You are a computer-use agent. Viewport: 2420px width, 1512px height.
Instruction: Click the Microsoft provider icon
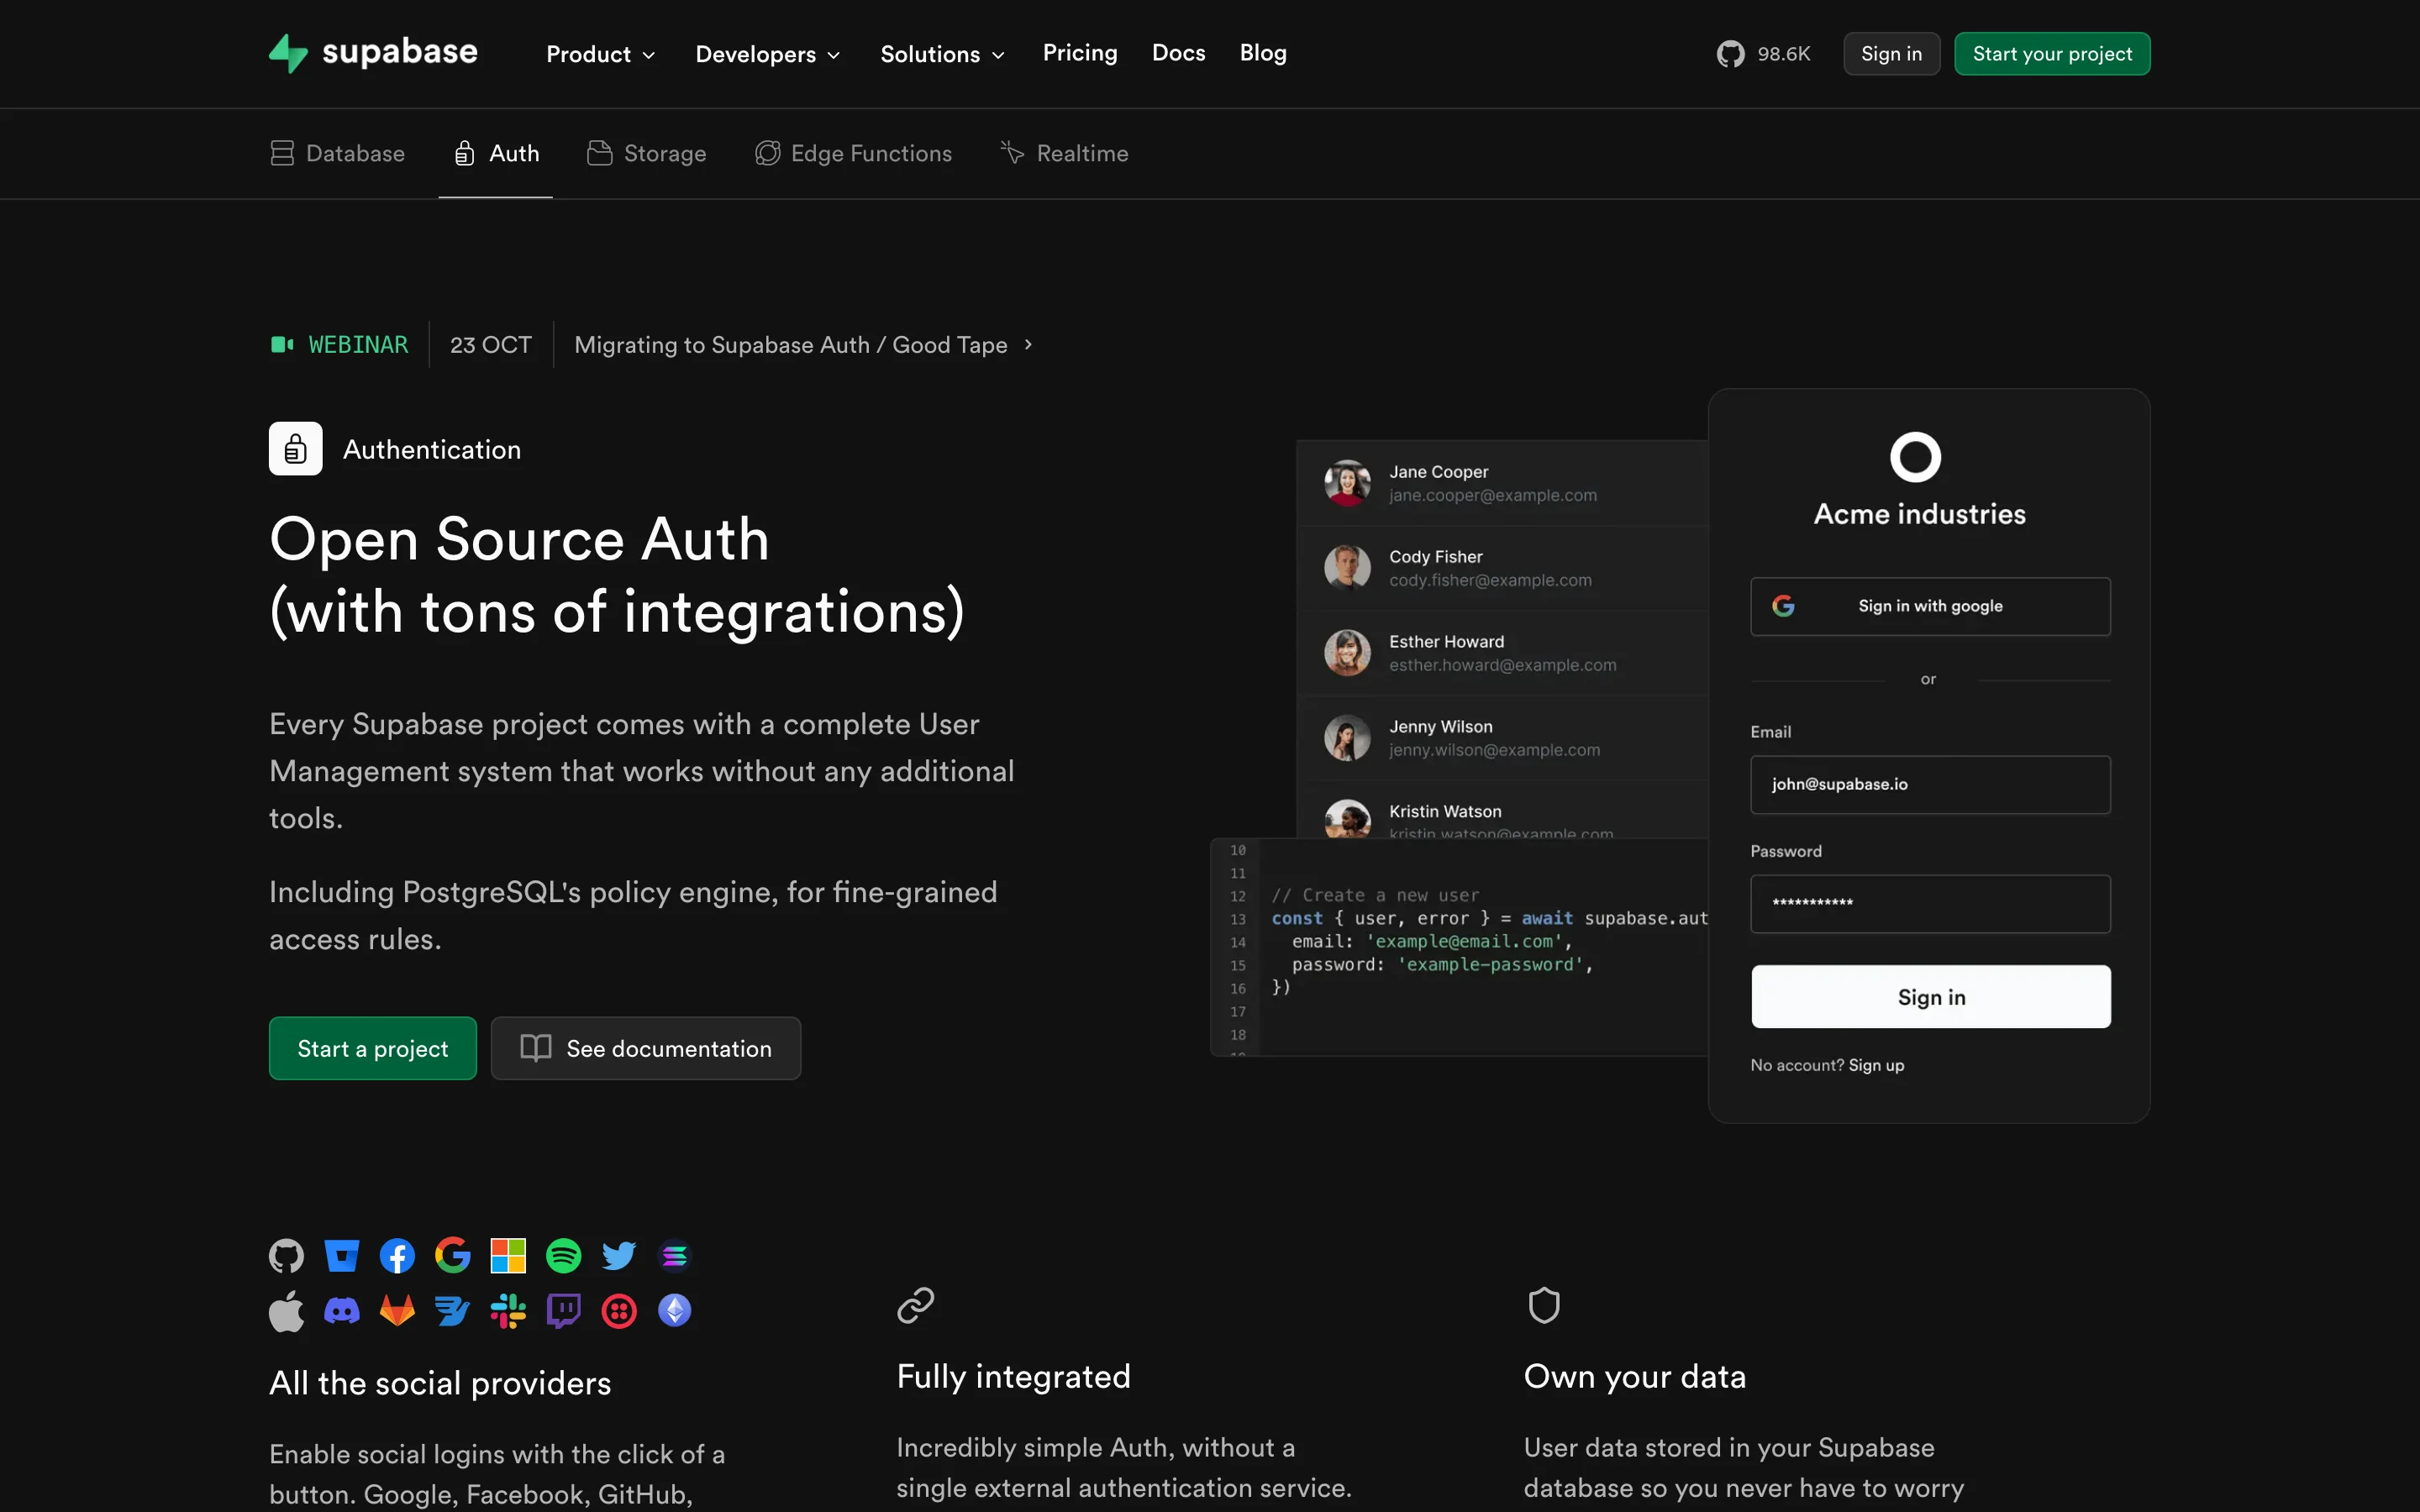click(509, 1255)
